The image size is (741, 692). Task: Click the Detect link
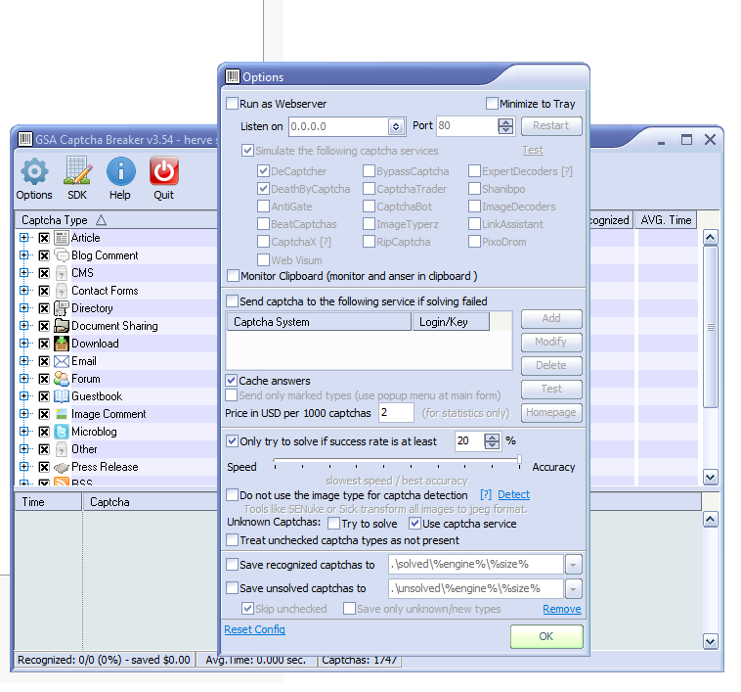[x=513, y=494]
